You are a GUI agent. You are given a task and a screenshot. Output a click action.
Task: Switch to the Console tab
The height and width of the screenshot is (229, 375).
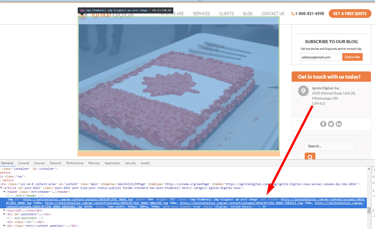point(24,163)
